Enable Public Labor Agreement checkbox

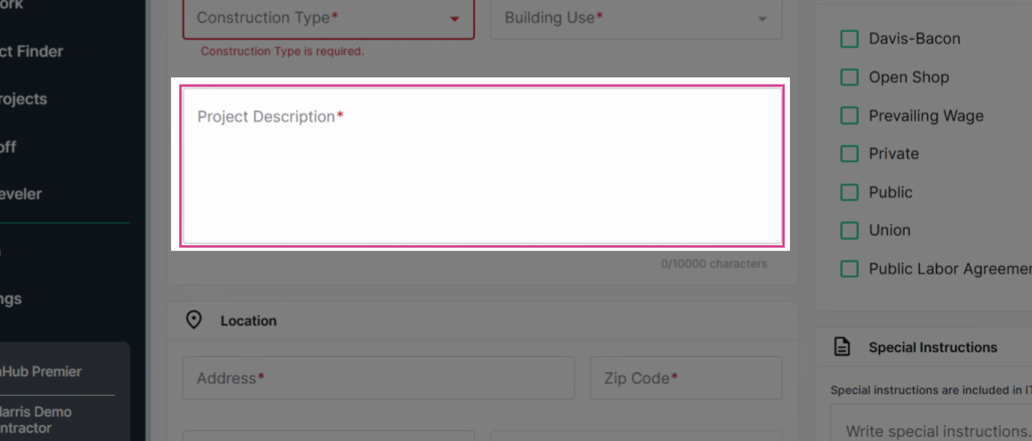point(849,269)
